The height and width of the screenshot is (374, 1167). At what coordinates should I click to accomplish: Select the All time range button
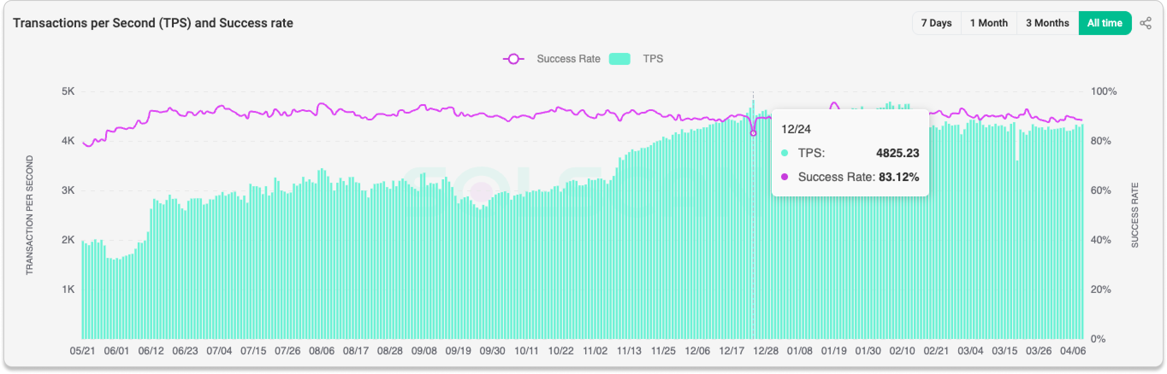coord(1105,23)
